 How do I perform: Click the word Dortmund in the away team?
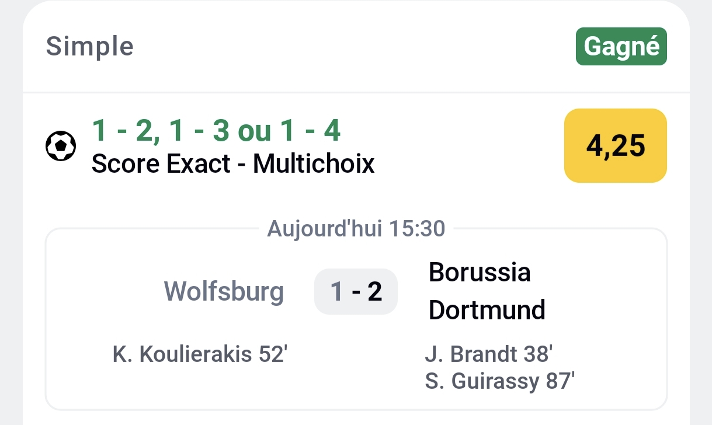487,310
